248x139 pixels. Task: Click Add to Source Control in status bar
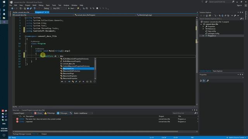pos(236,137)
